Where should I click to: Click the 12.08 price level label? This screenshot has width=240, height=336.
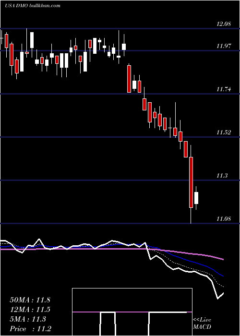point(224,24)
